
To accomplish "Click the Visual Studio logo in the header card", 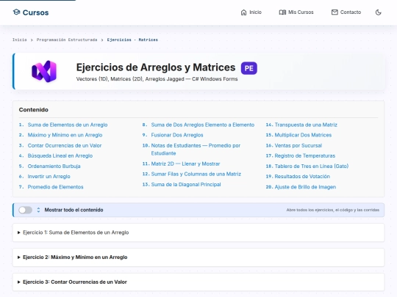I will [x=44, y=71].
